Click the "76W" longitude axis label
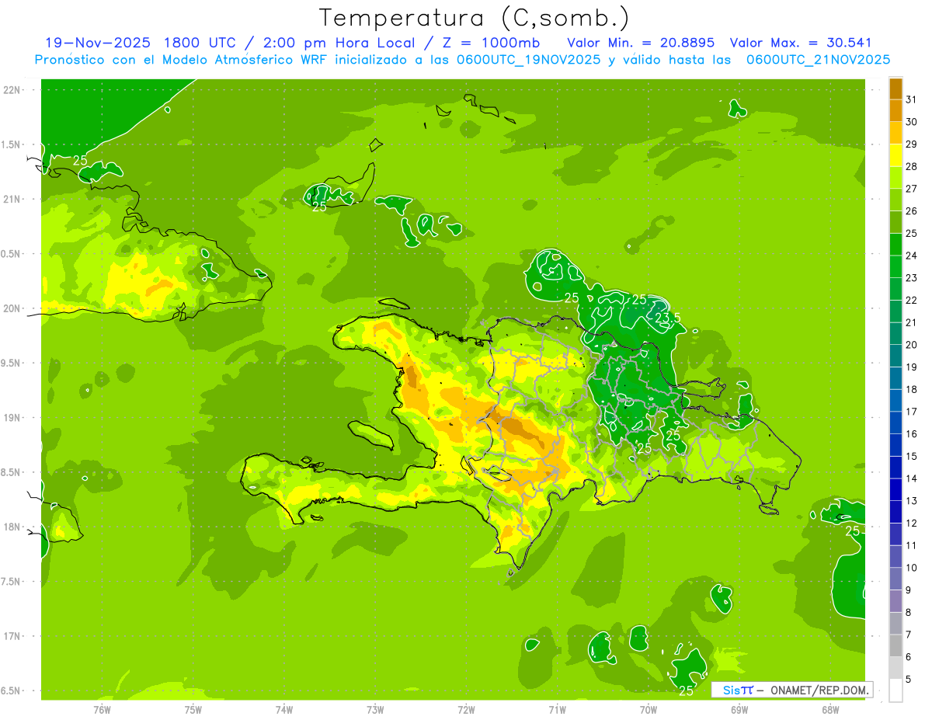This screenshot has width=932, height=720. tap(102, 709)
